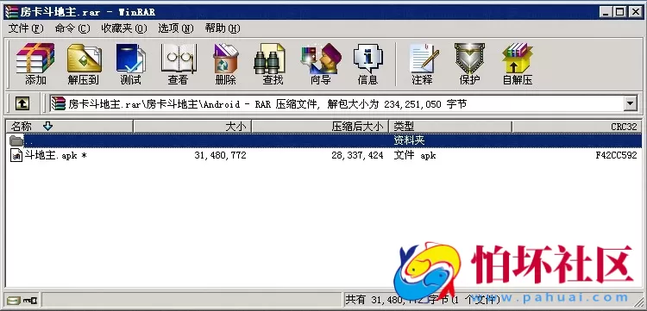Maximize the WinRAR window
Image resolution: width=647 pixels, height=311 pixels.
click(x=620, y=12)
